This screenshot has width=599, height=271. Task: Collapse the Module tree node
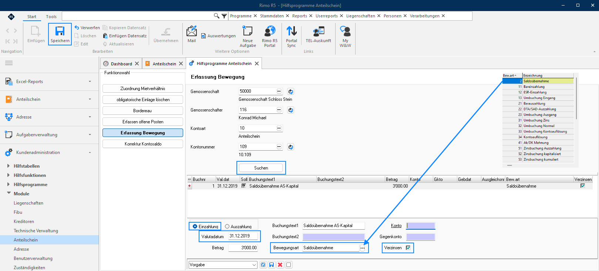tap(9, 193)
